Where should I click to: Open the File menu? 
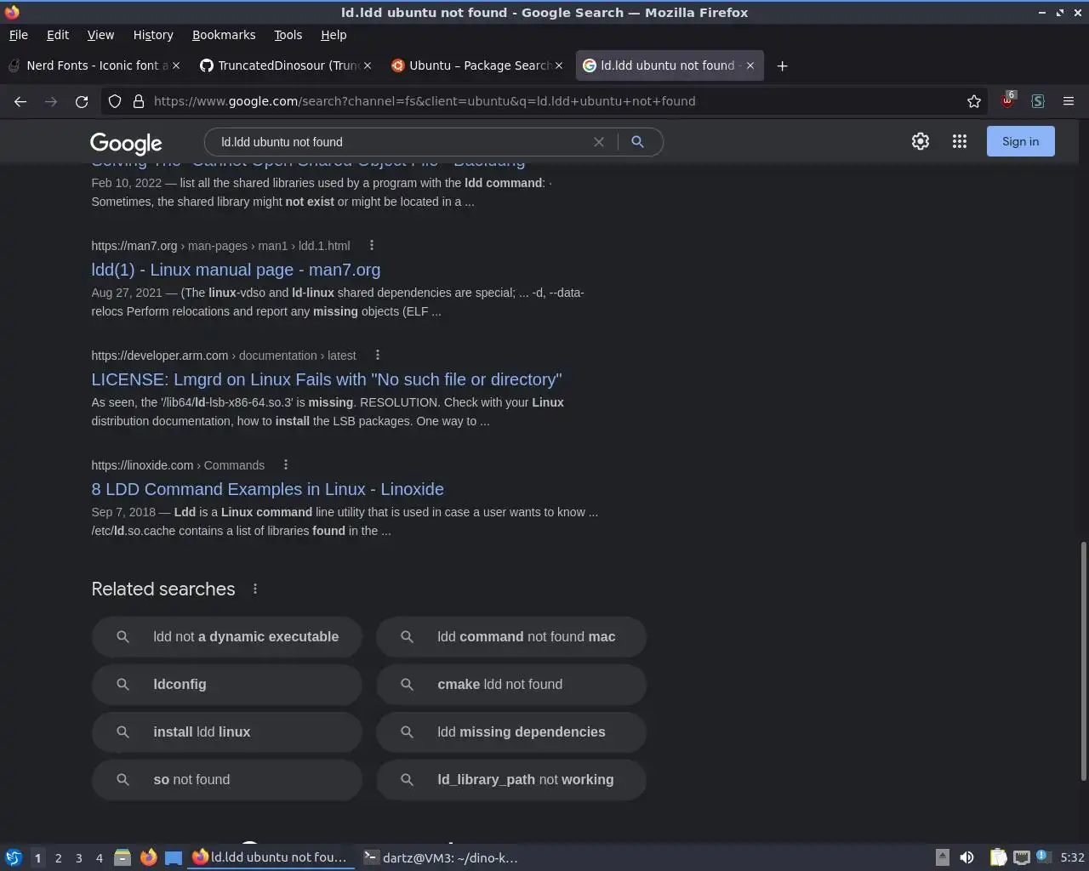point(18,35)
